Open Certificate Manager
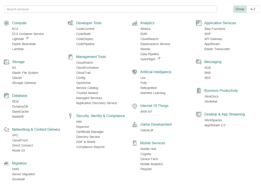Screen dimensions: 261x188 [x=90, y=132]
